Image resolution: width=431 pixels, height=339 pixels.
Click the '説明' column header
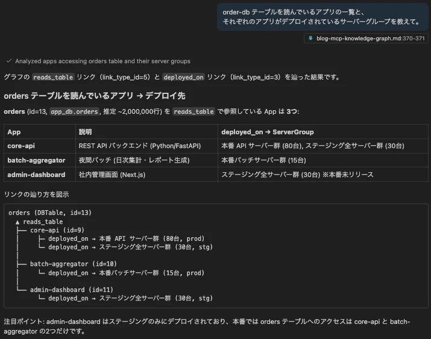click(146, 132)
